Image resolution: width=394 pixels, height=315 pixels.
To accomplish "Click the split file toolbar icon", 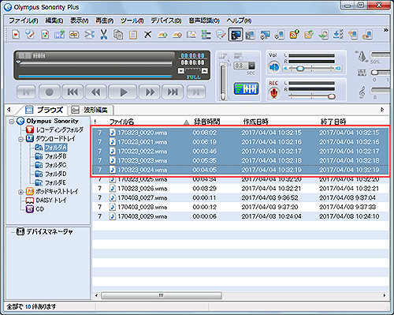I will point(89,35).
